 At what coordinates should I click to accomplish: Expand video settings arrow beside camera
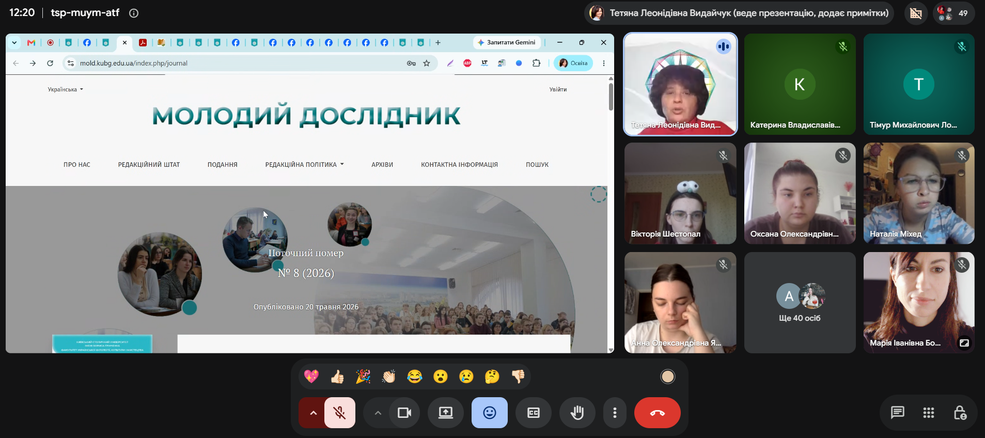(x=378, y=413)
